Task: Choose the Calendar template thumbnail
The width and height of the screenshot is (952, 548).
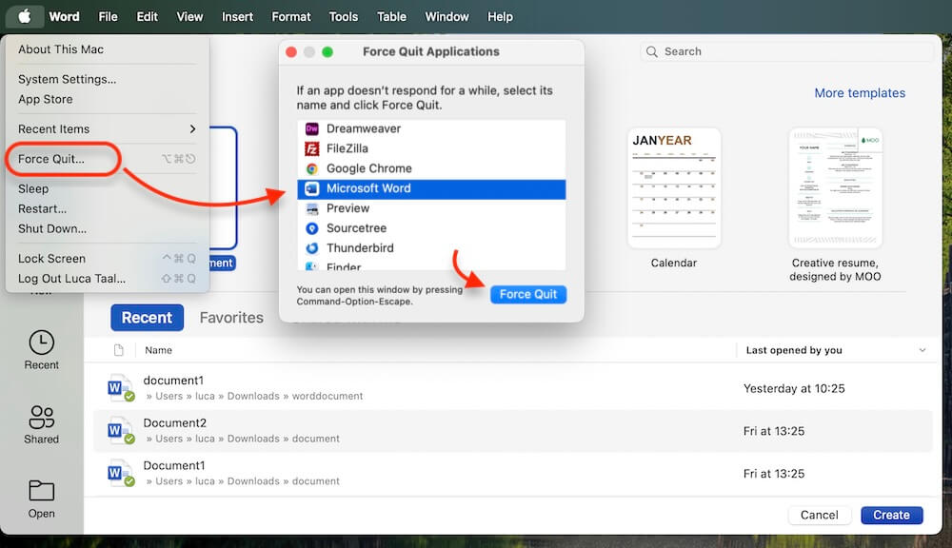Action: [x=674, y=187]
